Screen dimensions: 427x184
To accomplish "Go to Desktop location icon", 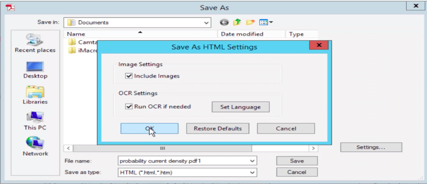I will 35,69.
